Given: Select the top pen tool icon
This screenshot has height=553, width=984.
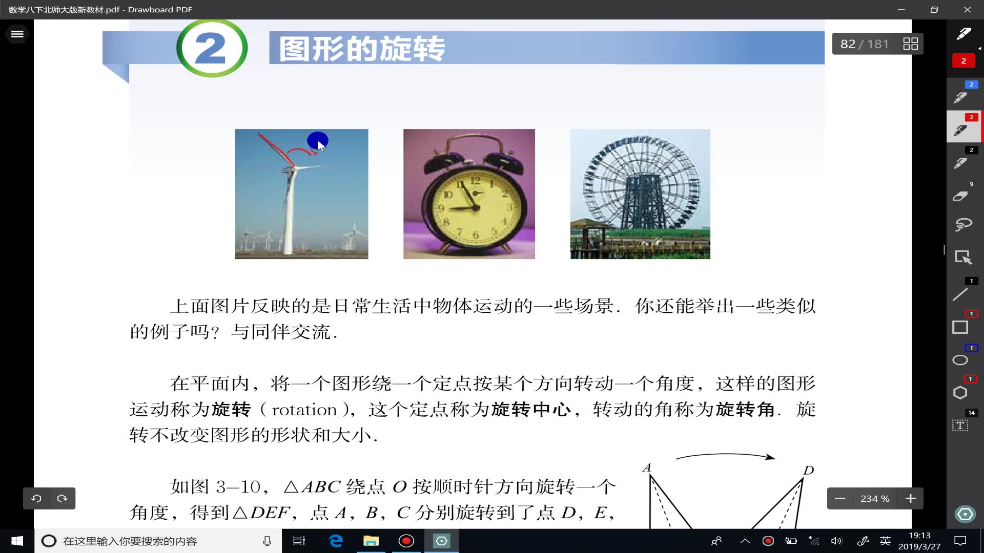Looking at the screenshot, I should [963, 34].
